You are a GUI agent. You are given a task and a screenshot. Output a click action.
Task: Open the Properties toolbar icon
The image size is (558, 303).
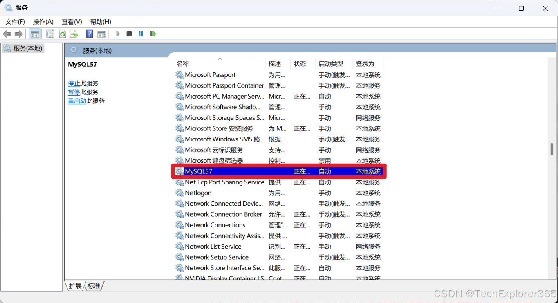click(x=50, y=34)
